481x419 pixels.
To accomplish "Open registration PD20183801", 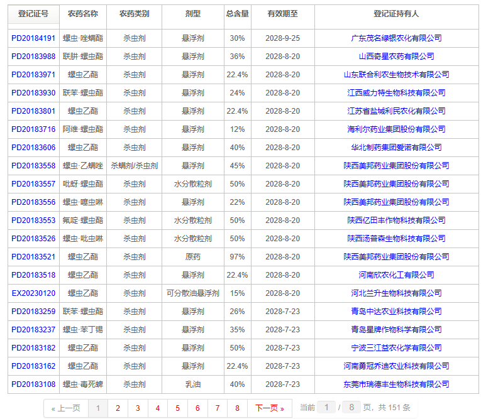I will [33, 111].
